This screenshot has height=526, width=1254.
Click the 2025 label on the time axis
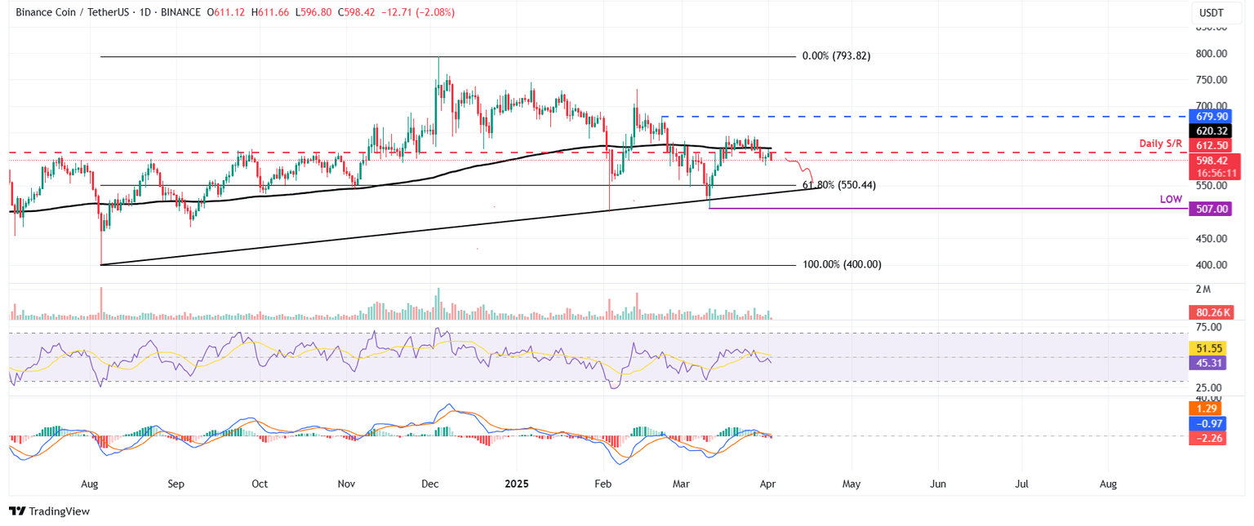515,484
